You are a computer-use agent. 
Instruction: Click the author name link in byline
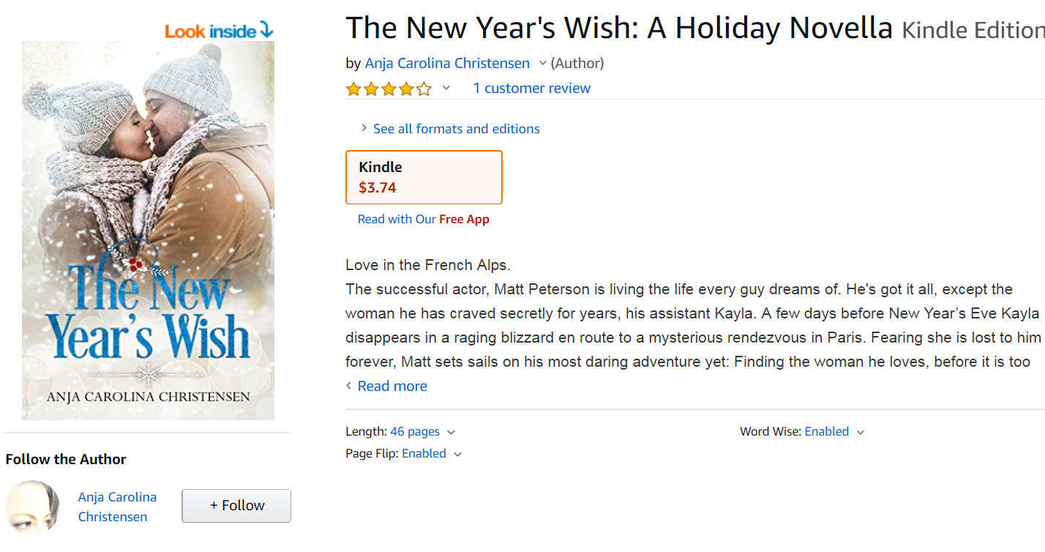point(447,64)
